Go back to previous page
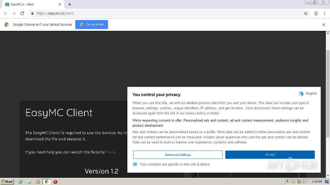The image size is (330, 185). pos(6,13)
